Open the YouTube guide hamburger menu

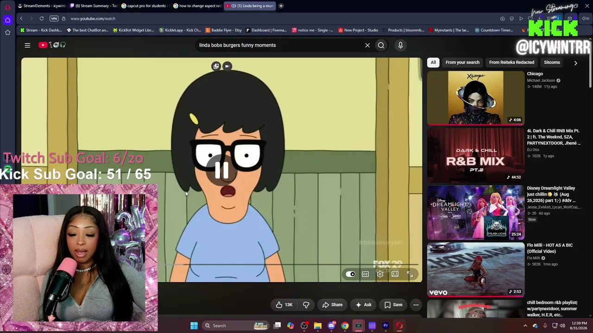pyautogui.click(x=27, y=45)
